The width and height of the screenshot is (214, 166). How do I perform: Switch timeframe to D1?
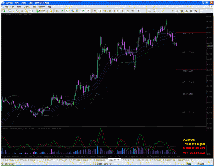pyautogui.click(x=123, y=11)
